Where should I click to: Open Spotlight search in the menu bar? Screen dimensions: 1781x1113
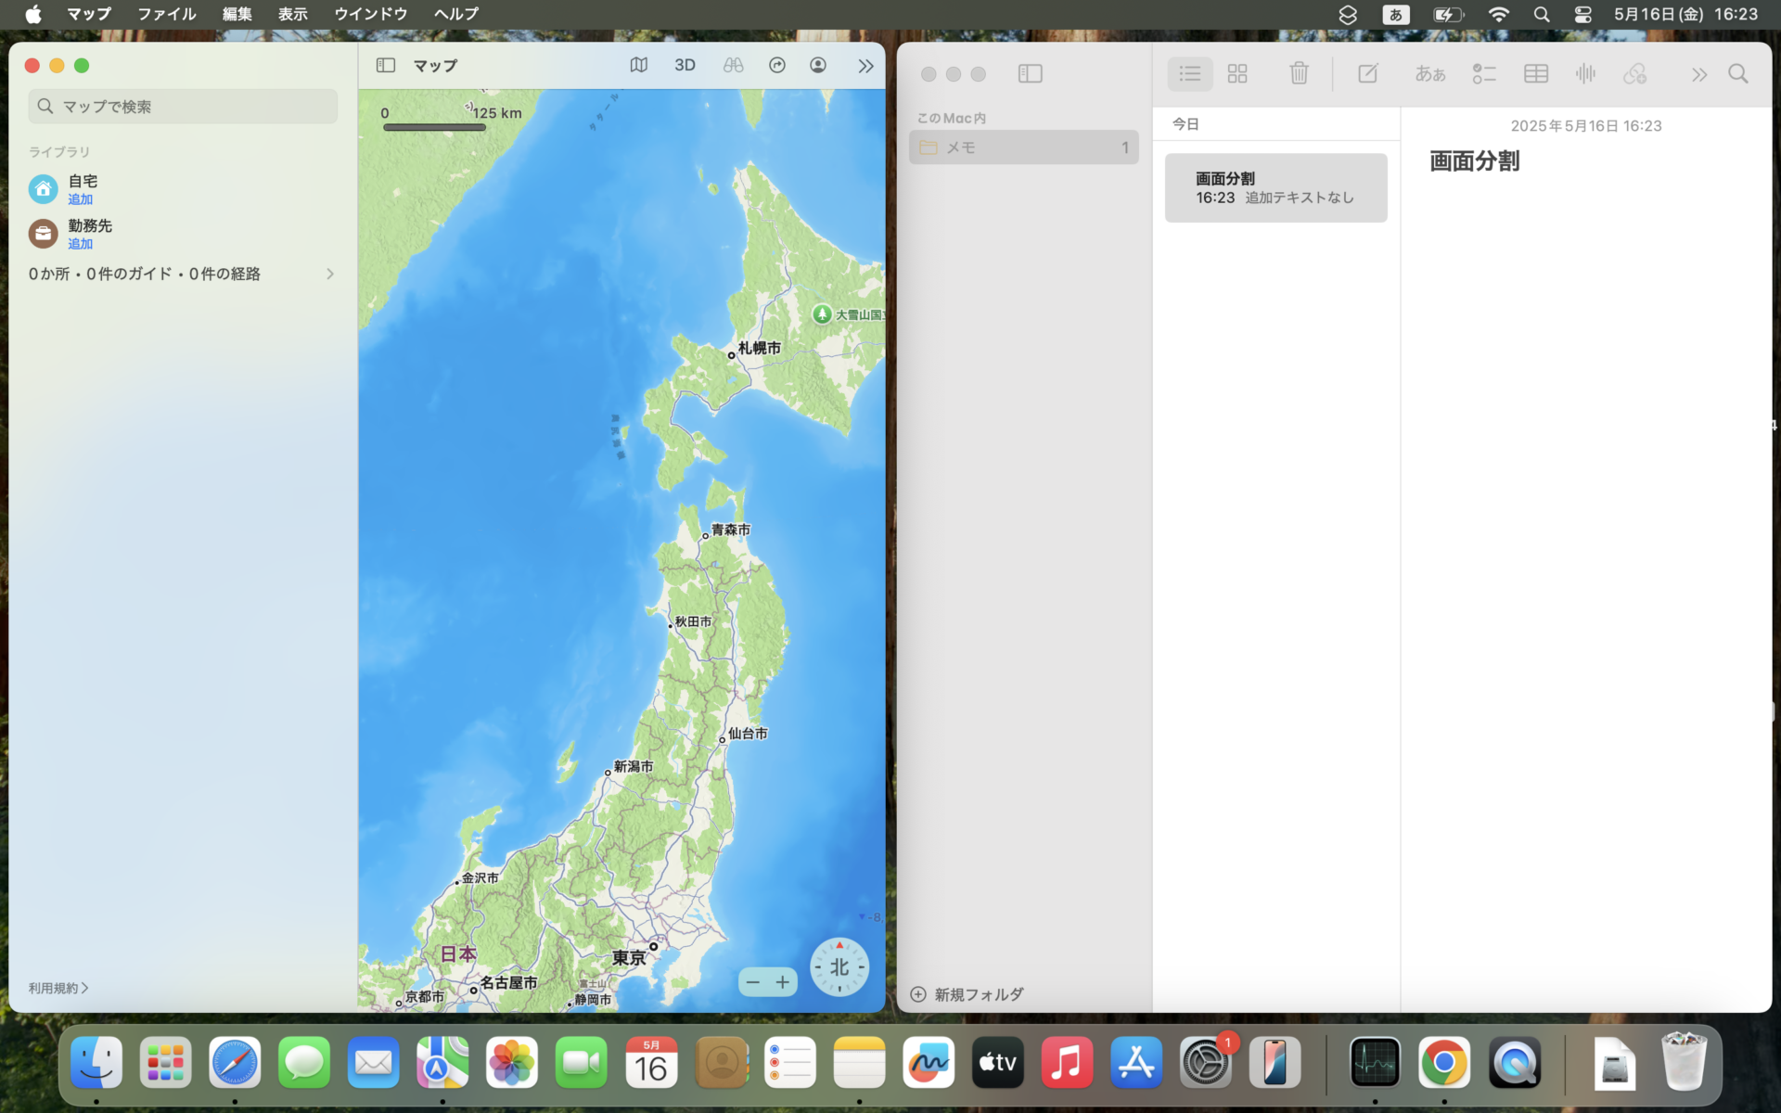(1542, 14)
